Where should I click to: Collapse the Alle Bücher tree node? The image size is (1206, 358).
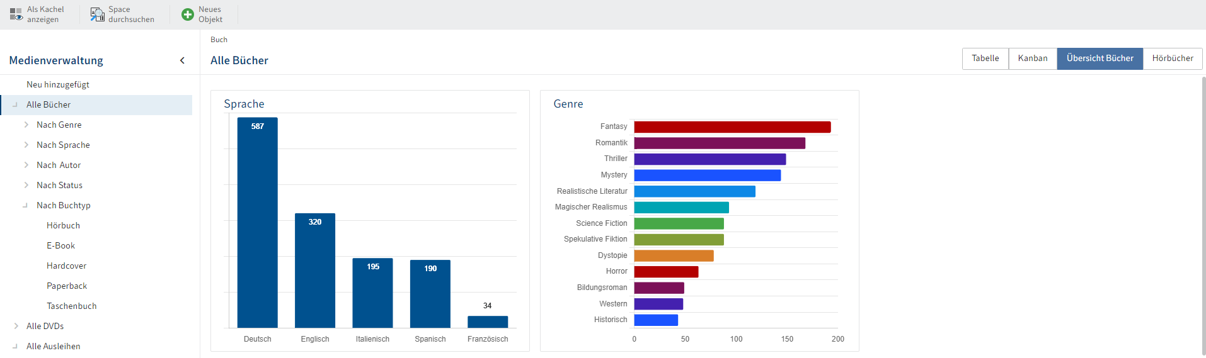point(16,104)
